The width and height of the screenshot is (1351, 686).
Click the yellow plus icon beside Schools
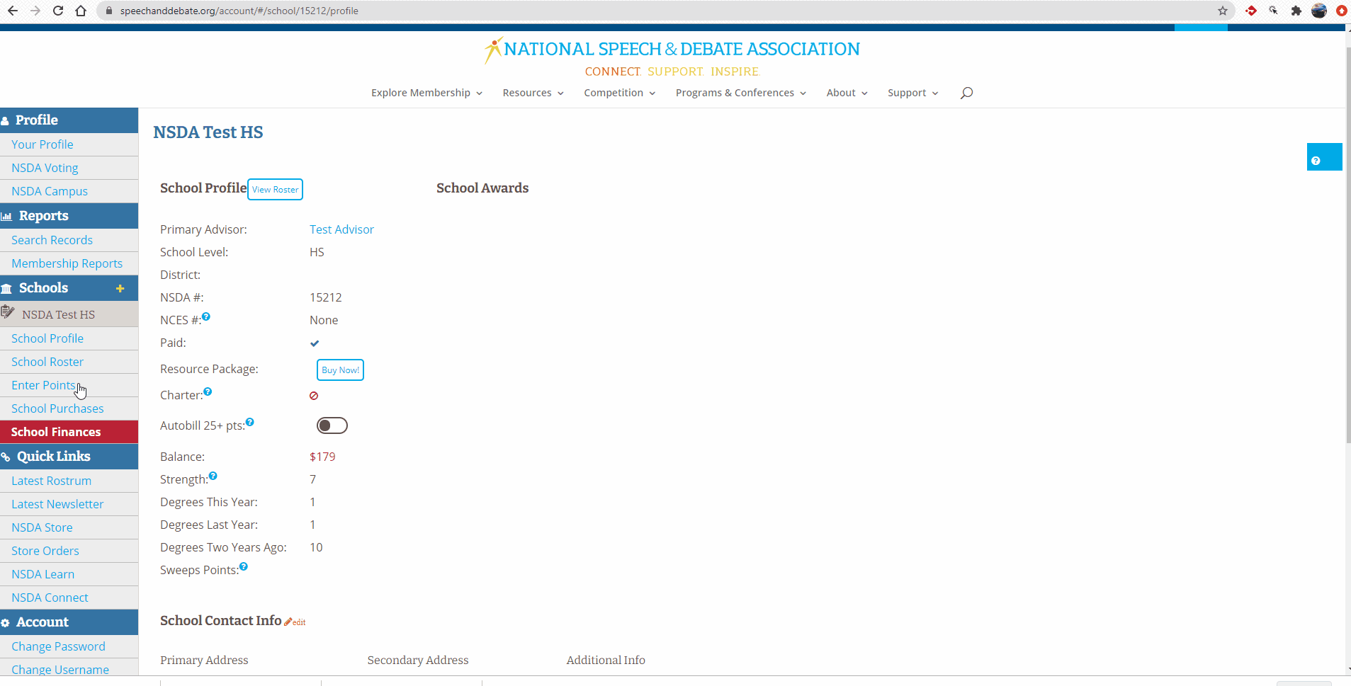120,288
